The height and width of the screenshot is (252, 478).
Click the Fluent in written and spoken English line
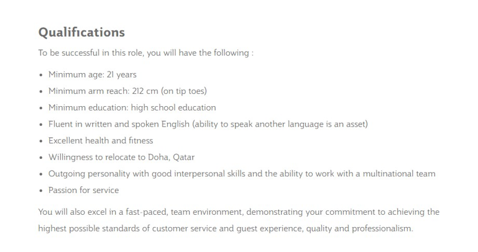coord(208,124)
